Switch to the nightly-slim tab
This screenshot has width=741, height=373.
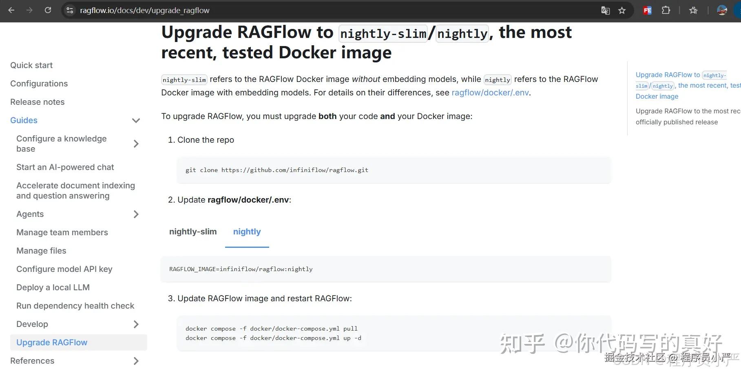click(192, 232)
